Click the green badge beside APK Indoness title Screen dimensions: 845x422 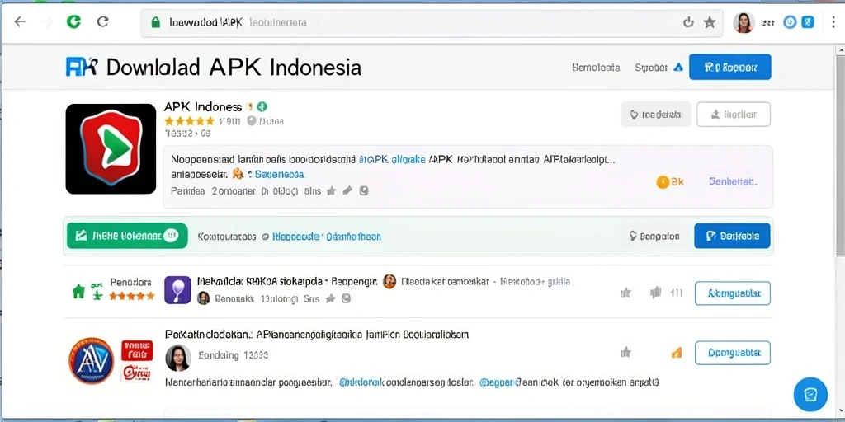[262, 106]
